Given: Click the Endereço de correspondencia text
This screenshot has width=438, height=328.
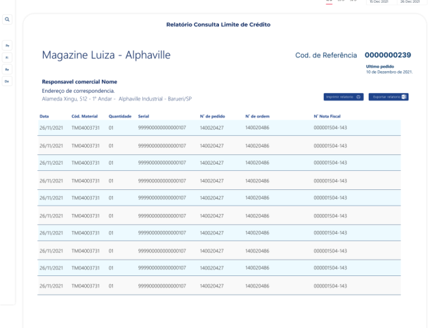Looking at the screenshot, I should tap(78, 91).
